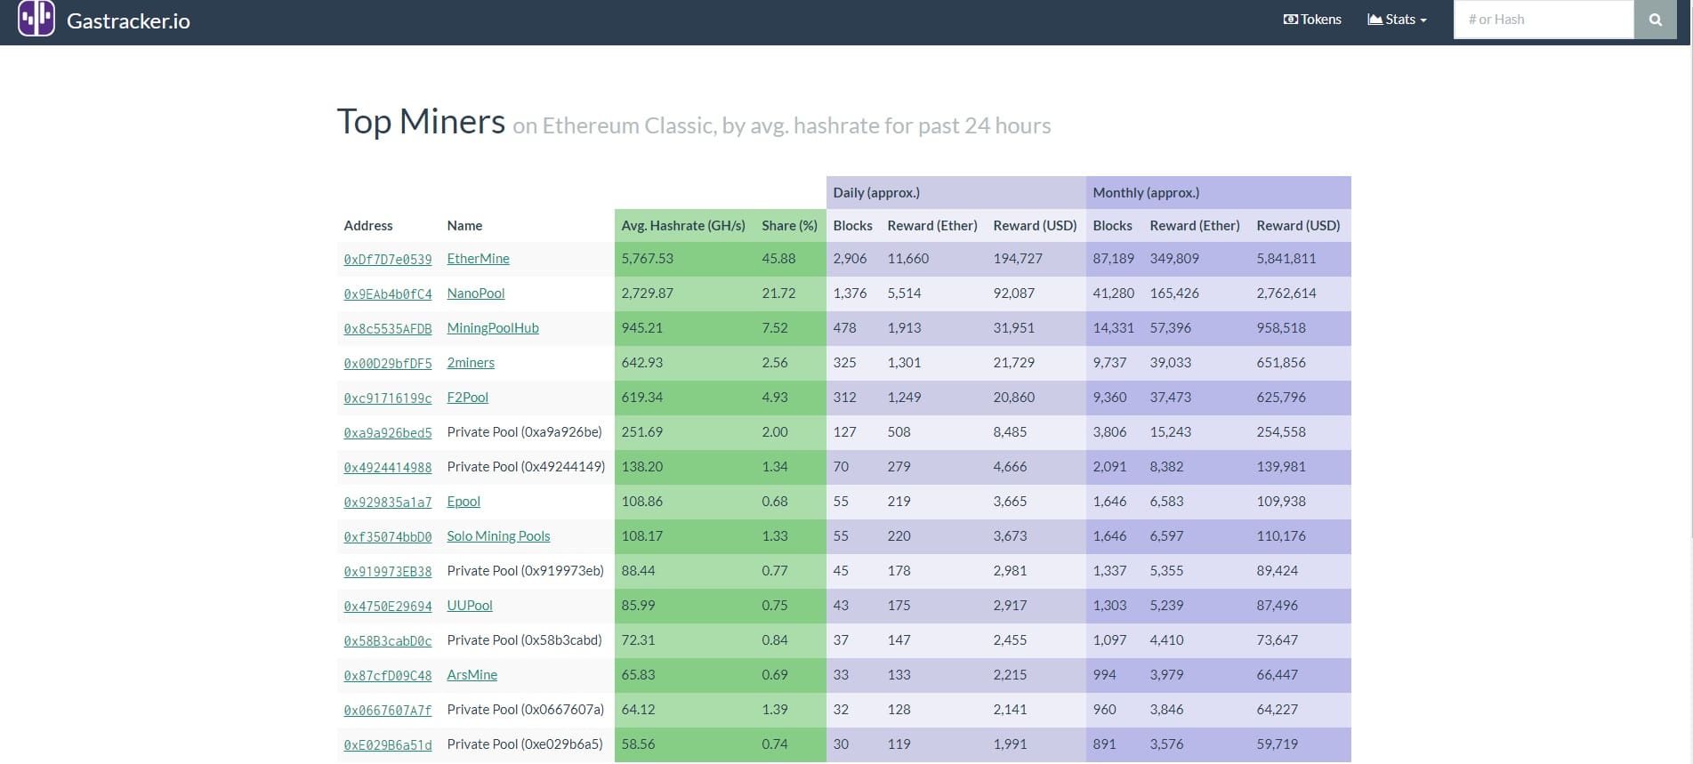This screenshot has width=1693, height=764.
Task: Expand the Stats dropdown menu
Action: tap(1397, 20)
